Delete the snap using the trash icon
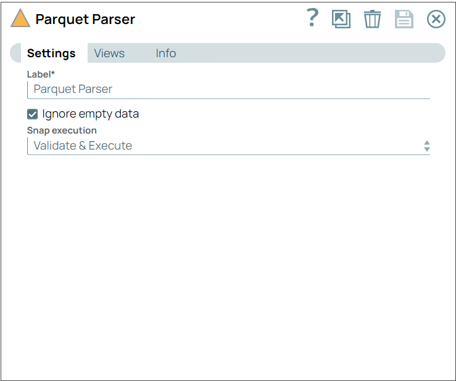 tap(372, 19)
